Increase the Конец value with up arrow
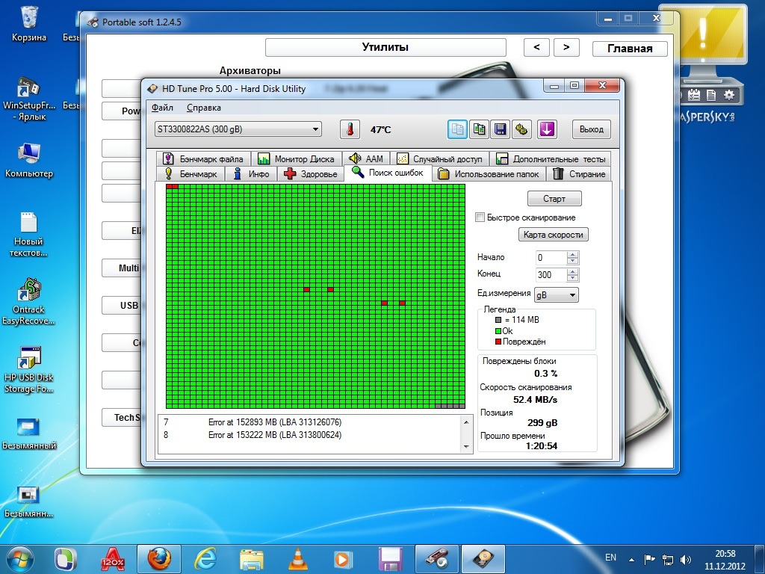The image size is (765, 574). [573, 272]
